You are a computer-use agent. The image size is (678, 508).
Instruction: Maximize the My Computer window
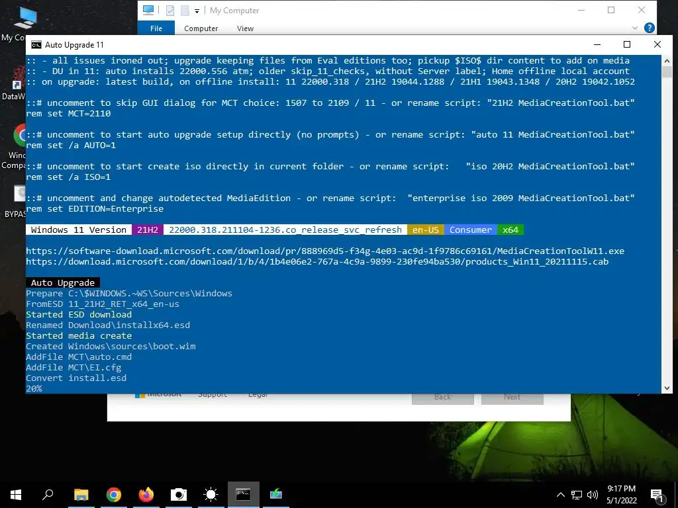coord(611,10)
